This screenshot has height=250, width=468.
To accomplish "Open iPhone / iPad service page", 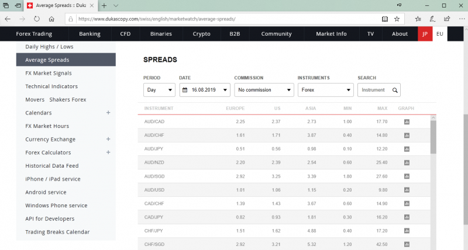I will coord(53,179).
